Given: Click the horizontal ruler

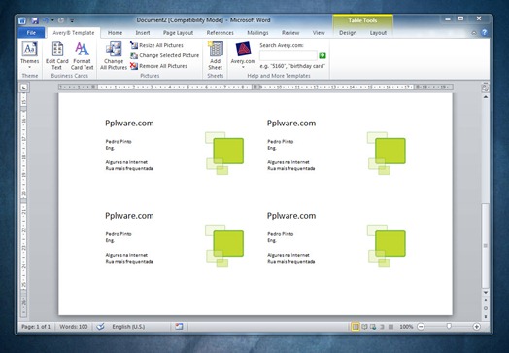Looking at the screenshot, I should click(x=255, y=88).
